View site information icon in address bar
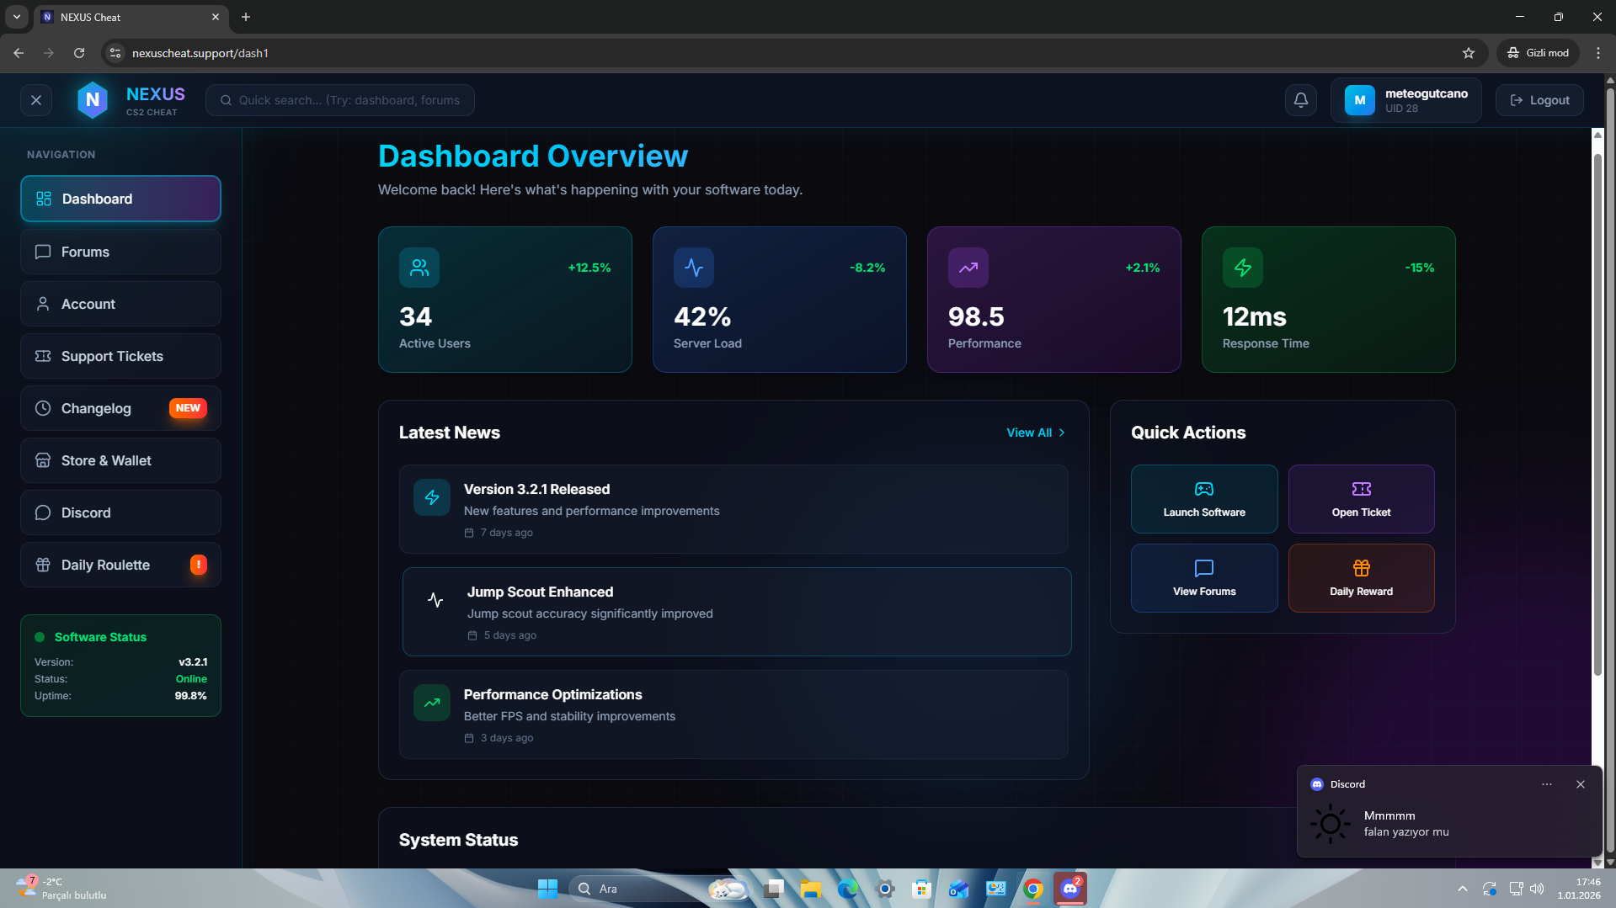The image size is (1616, 908). [x=115, y=53]
